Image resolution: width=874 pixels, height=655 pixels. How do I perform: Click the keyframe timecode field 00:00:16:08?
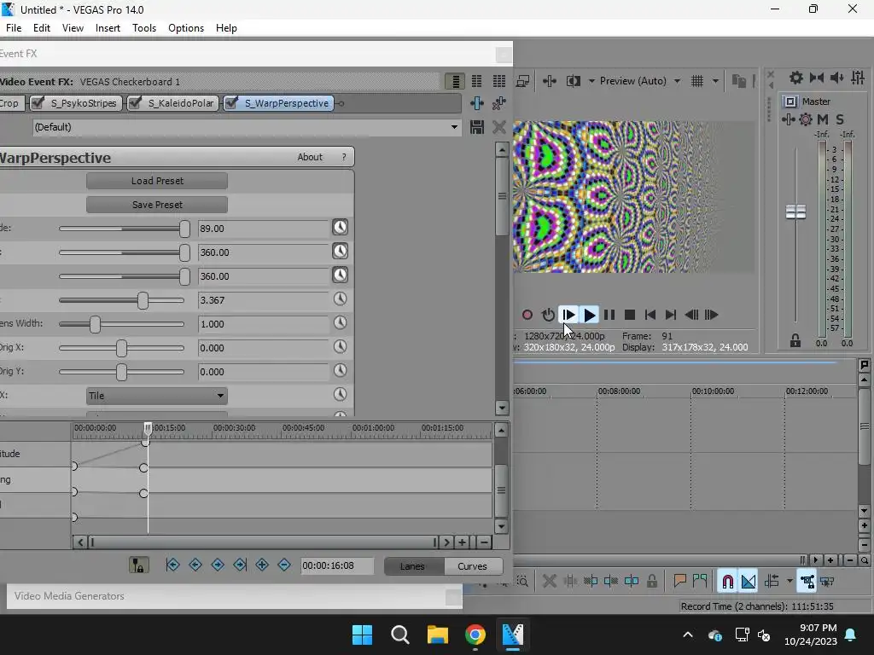pos(336,565)
